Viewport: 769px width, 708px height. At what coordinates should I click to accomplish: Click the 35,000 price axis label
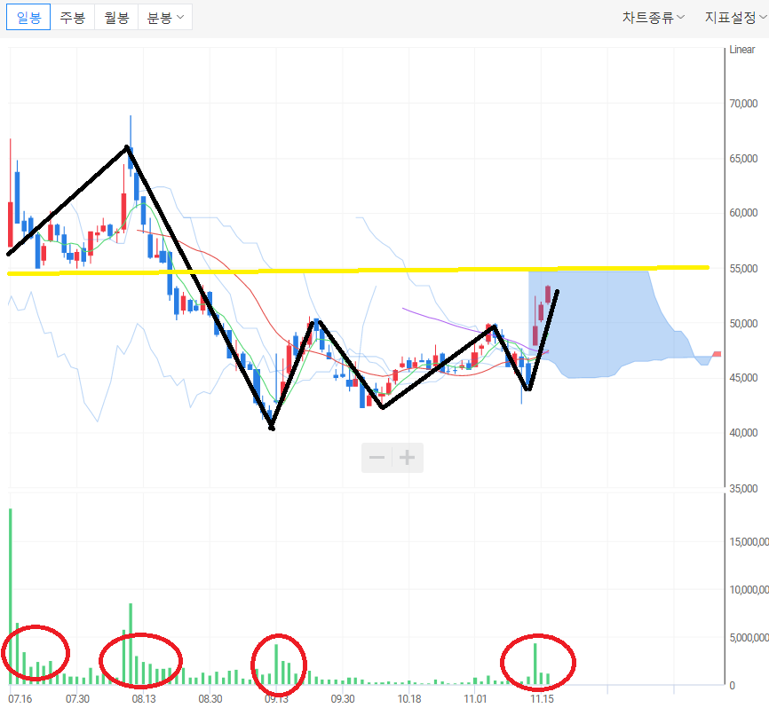coord(743,489)
